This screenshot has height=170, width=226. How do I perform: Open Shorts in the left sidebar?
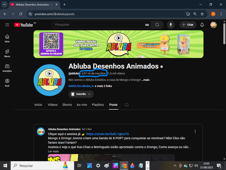[7, 53]
